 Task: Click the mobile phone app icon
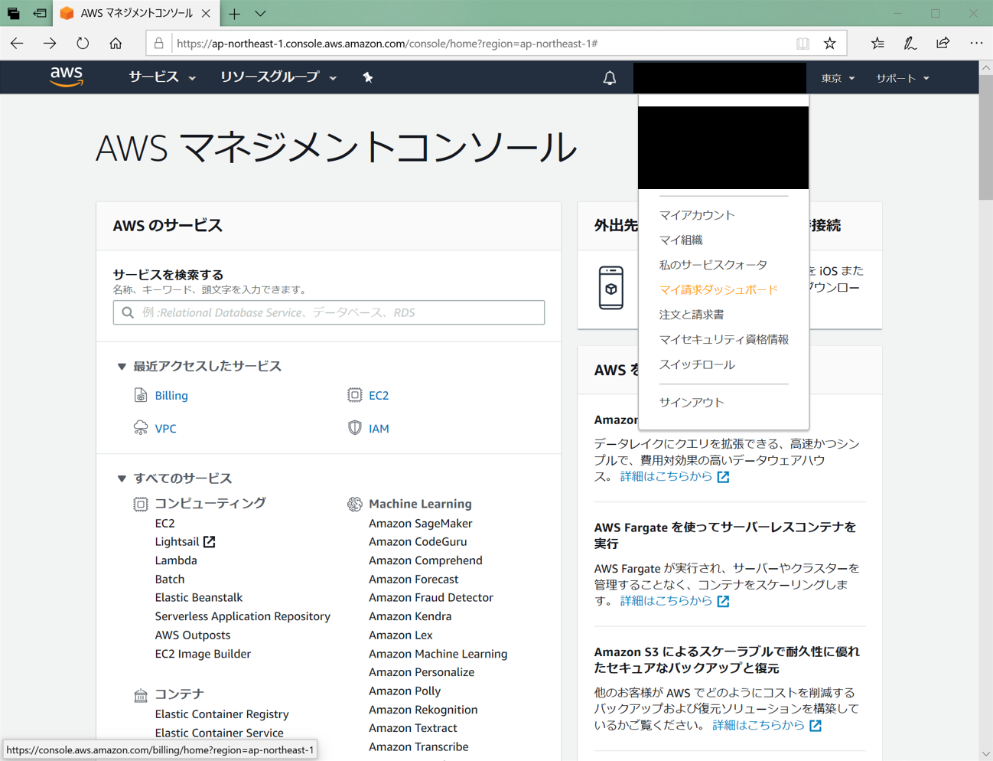coord(611,288)
